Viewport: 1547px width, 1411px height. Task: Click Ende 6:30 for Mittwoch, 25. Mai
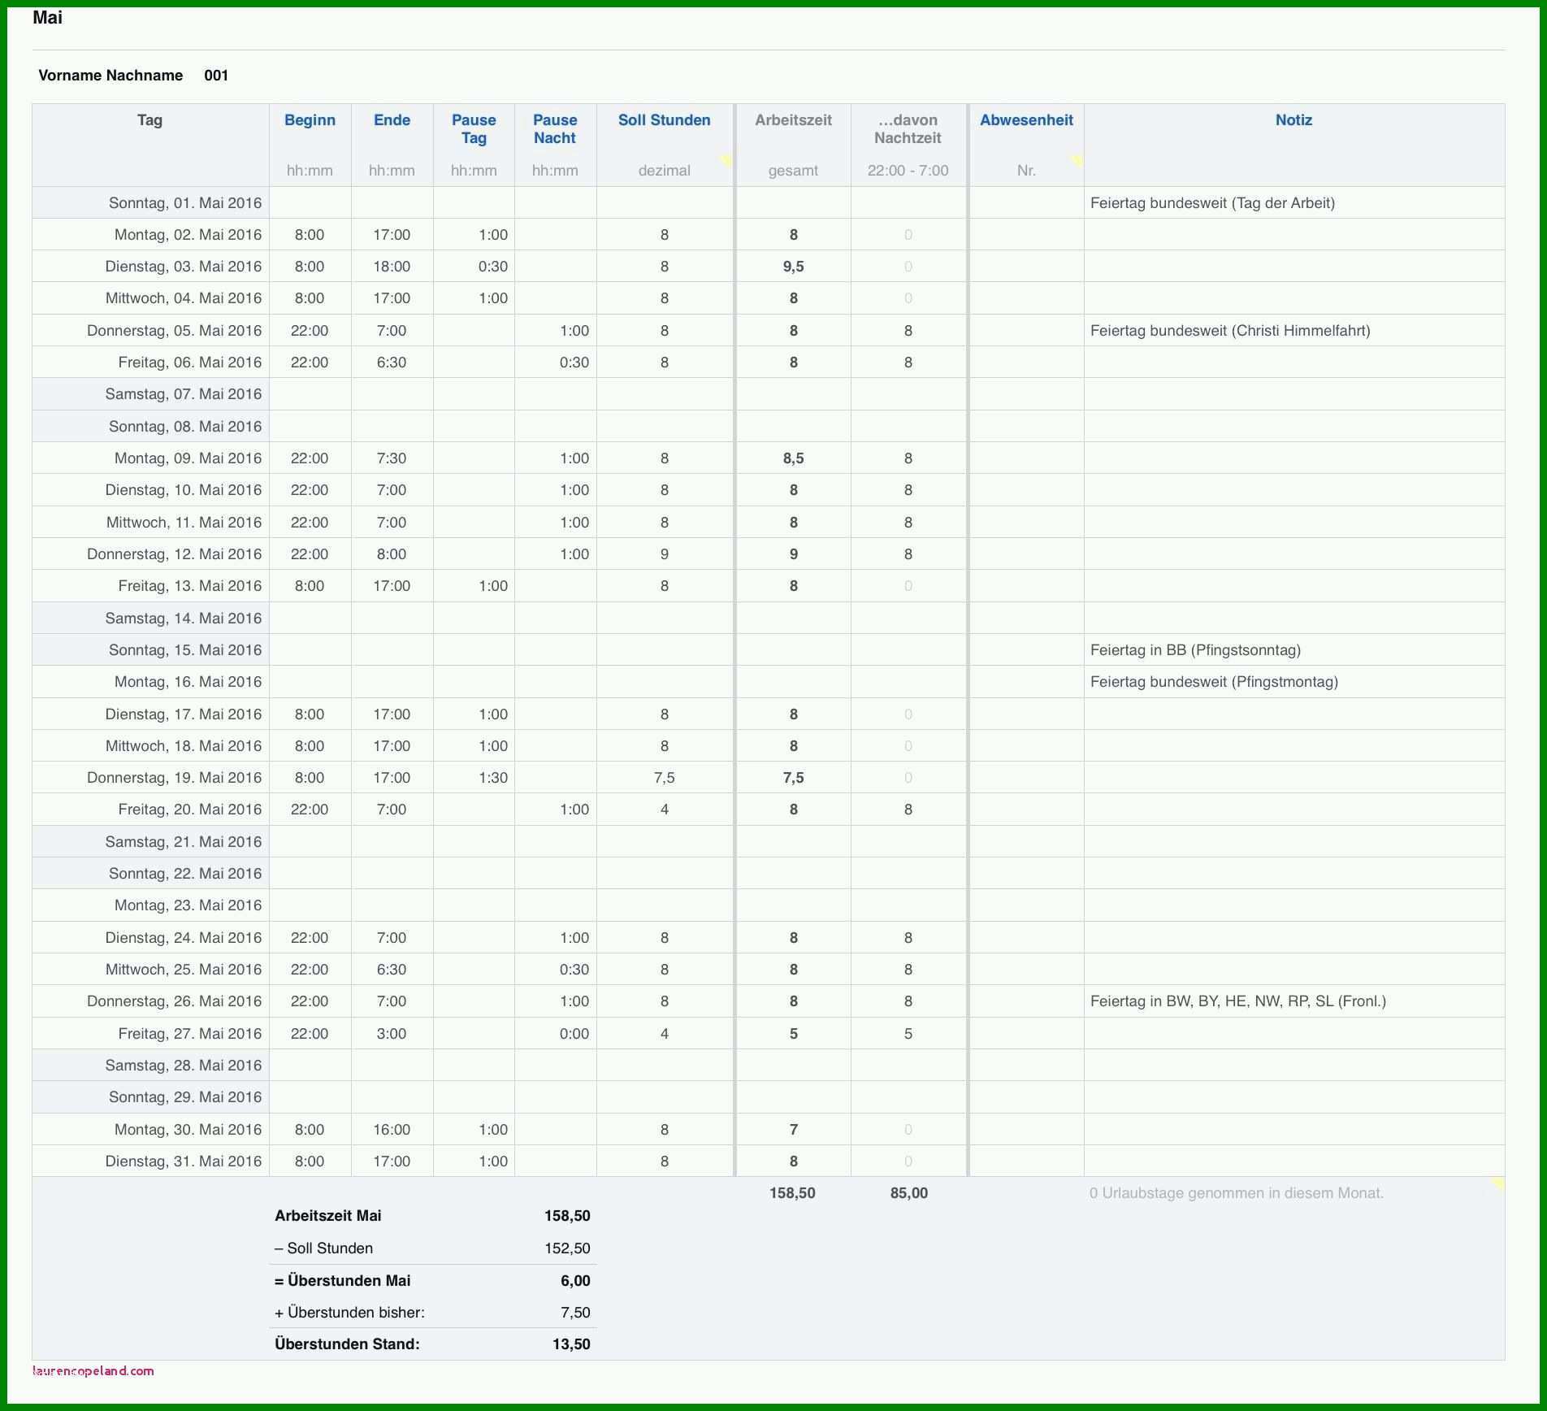click(392, 970)
